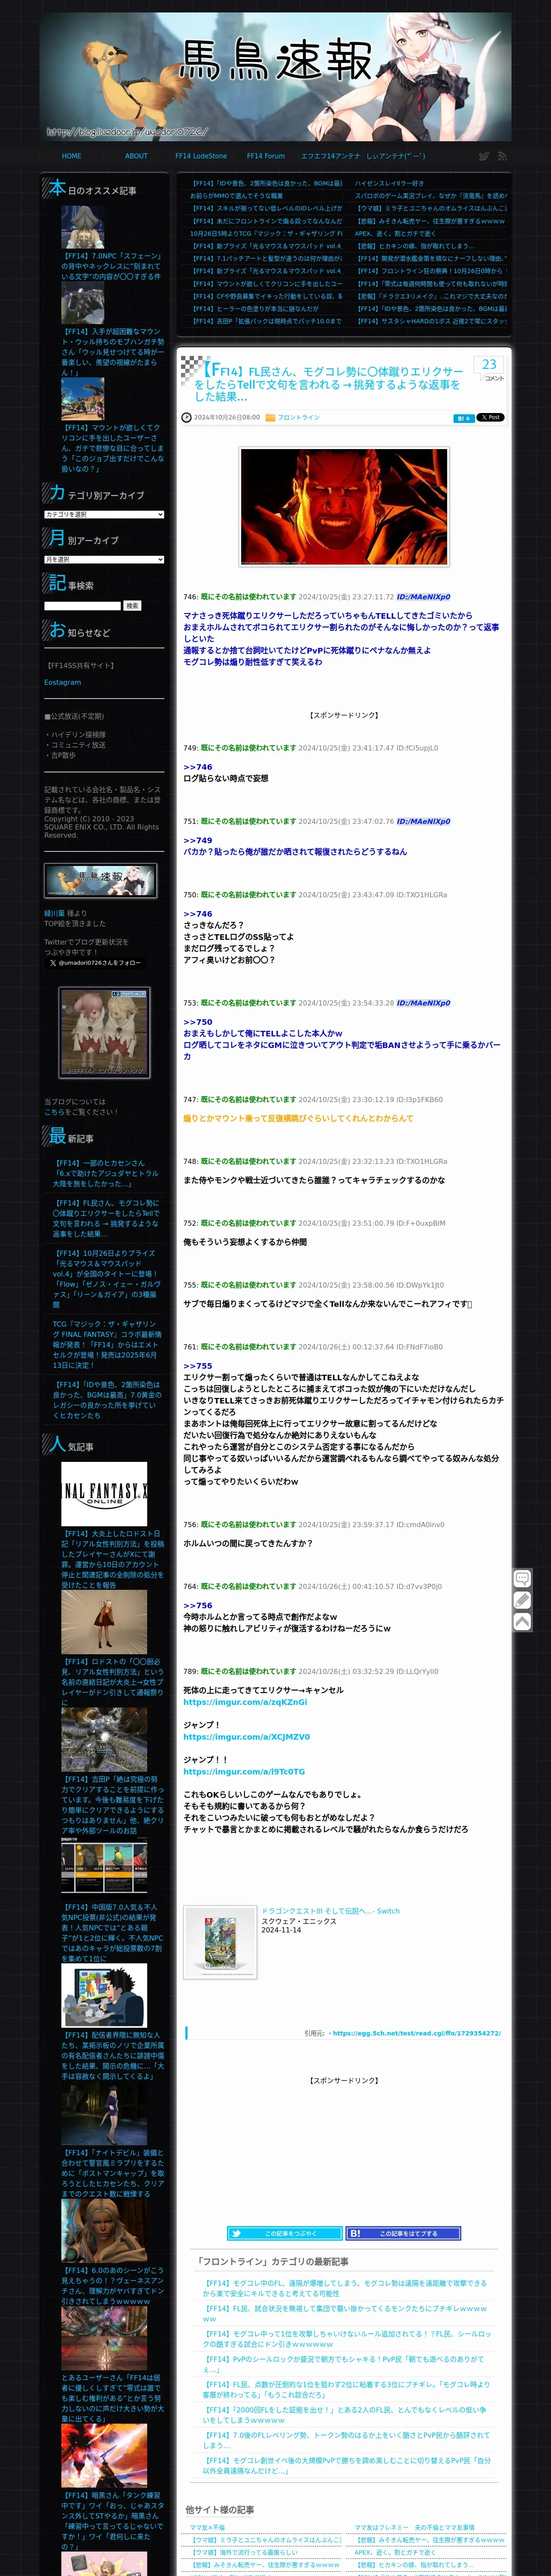Open recommended 7.0NPC スフェーン article
This screenshot has height=2576, width=551.
[x=111, y=266]
